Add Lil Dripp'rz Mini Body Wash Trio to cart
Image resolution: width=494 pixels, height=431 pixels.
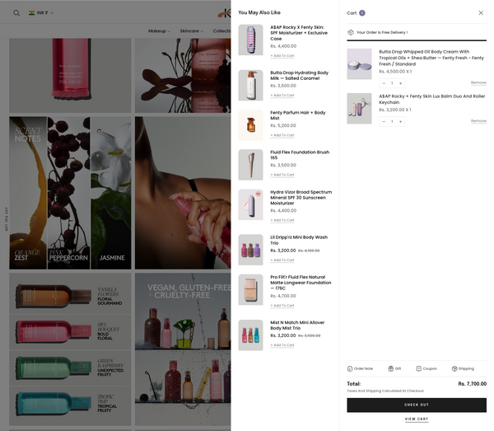tap(282, 260)
